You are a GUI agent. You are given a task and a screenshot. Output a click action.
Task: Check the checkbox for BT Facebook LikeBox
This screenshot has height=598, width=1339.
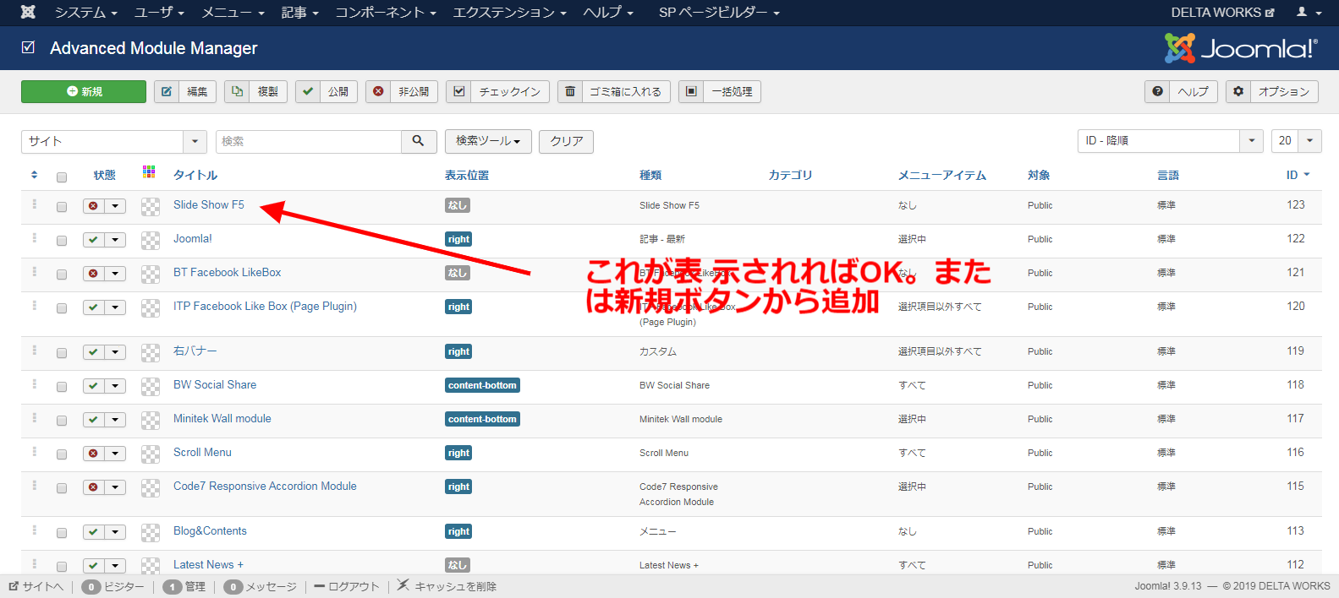(62, 275)
